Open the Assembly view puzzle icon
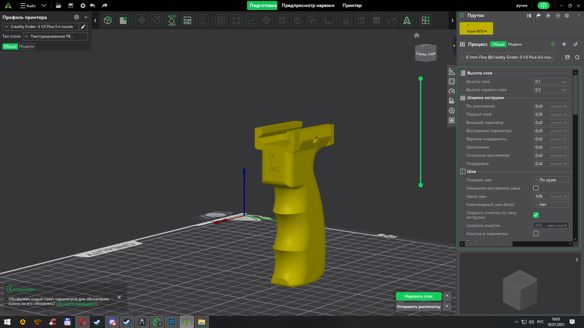584x328 pixels. point(426,20)
